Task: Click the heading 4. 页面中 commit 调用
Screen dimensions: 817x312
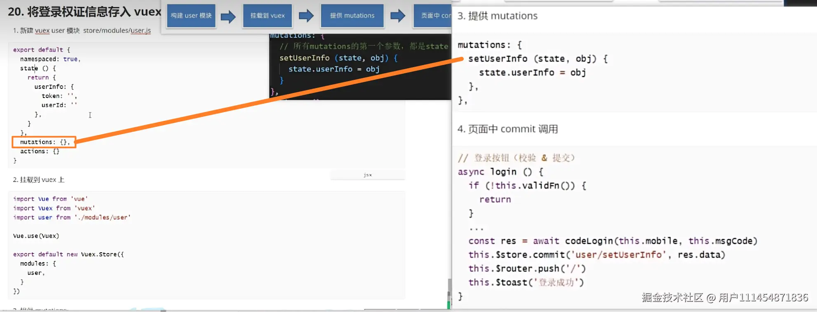Action: coord(508,129)
